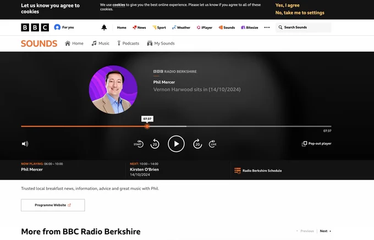Open the BBC News link

[x=139, y=28]
